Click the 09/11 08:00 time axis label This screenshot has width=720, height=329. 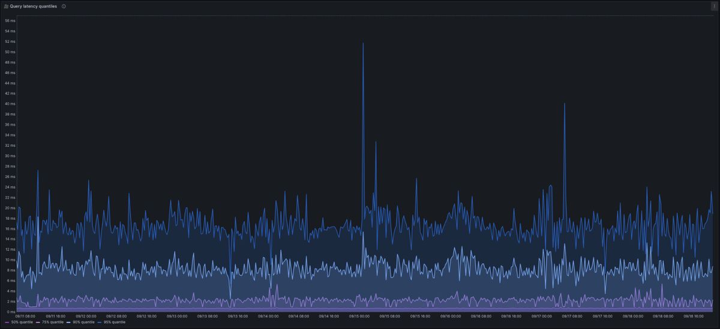(26, 316)
